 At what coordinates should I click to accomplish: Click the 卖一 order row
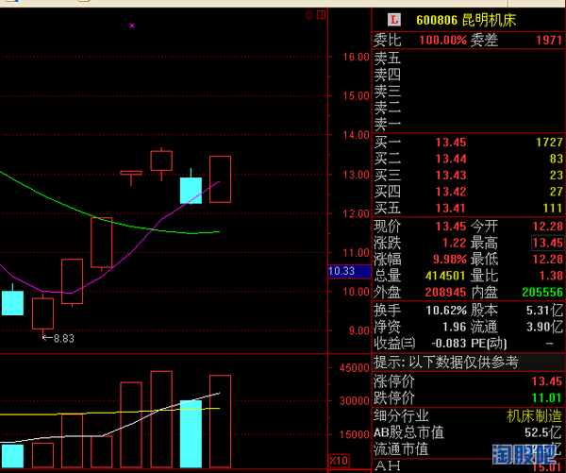[x=468, y=125]
